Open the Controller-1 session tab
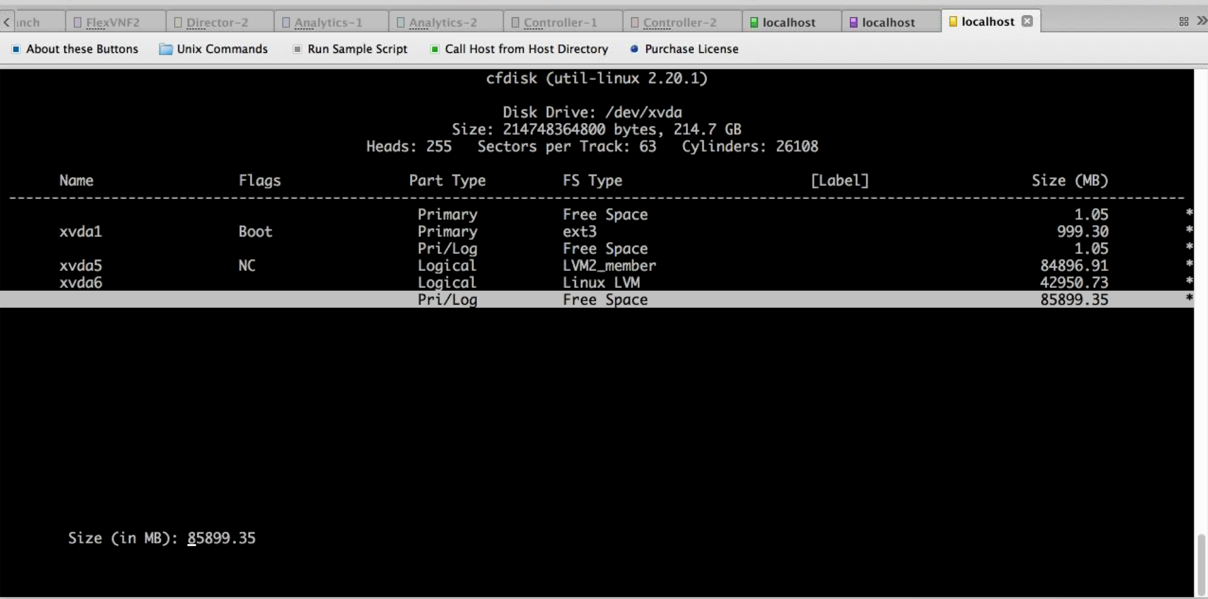This screenshot has width=1208, height=599. [560, 22]
